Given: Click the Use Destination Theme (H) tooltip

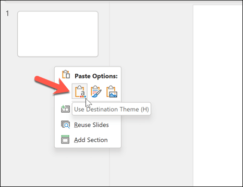Looking at the screenshot, I should (x=112, y=109).
